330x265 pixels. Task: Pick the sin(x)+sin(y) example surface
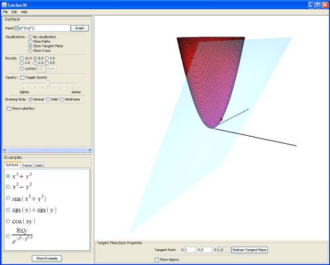8,210
